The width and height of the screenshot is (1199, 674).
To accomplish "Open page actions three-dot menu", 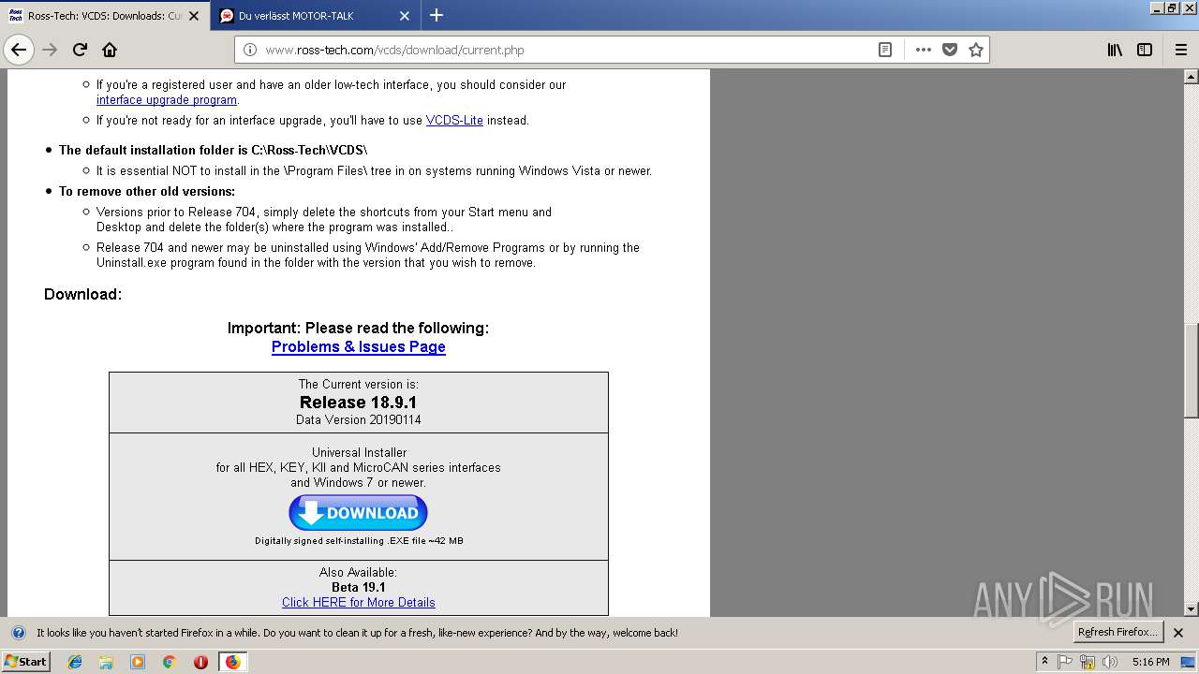I will [x=924, y=50].
